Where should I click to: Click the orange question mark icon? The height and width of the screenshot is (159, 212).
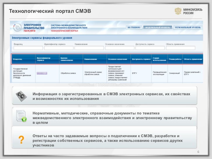click(x=21, y=140)
